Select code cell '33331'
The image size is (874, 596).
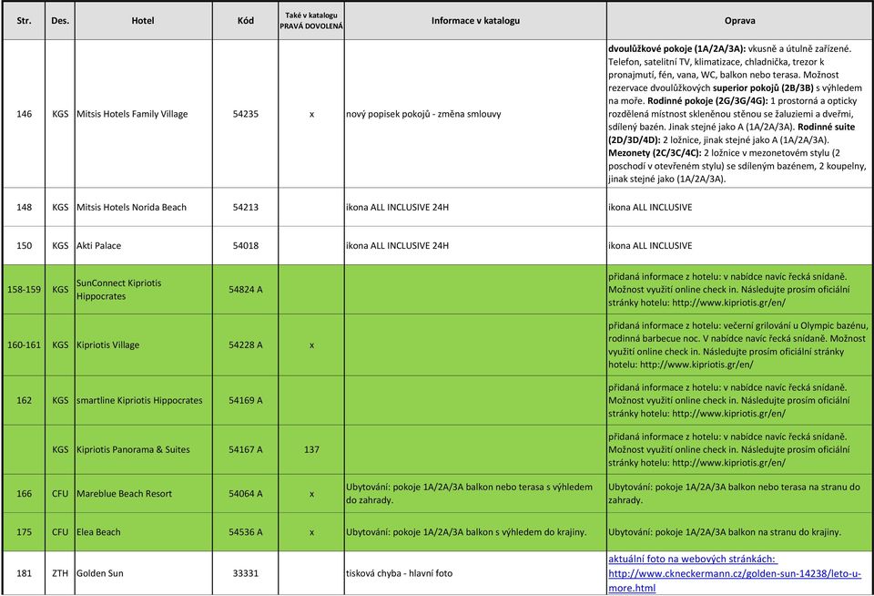pos(245,573)
